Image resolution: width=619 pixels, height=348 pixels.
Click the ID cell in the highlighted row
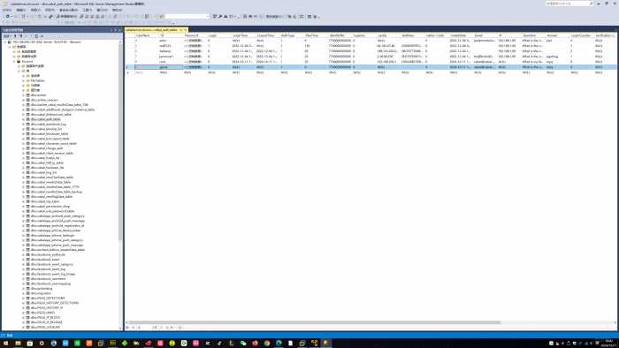click(171, 67)
